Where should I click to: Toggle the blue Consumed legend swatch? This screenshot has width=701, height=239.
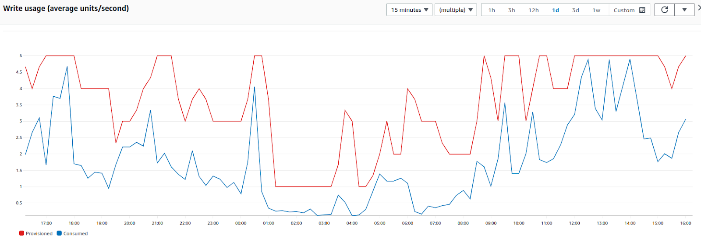[x=59, y=233]
